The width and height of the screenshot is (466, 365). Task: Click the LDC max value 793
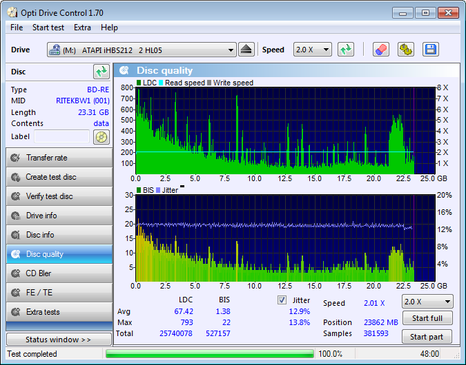coord(186,322)
